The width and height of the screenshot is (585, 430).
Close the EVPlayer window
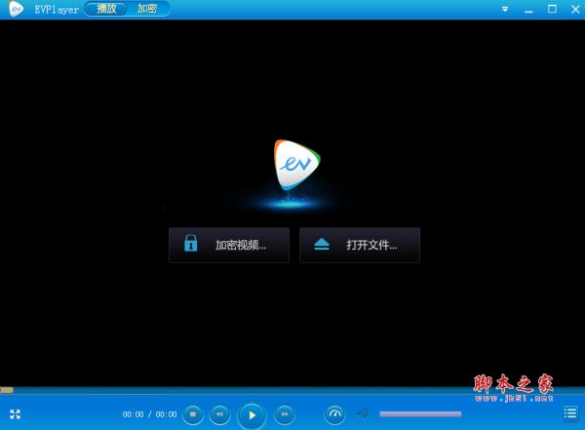(x=575, y=9)
